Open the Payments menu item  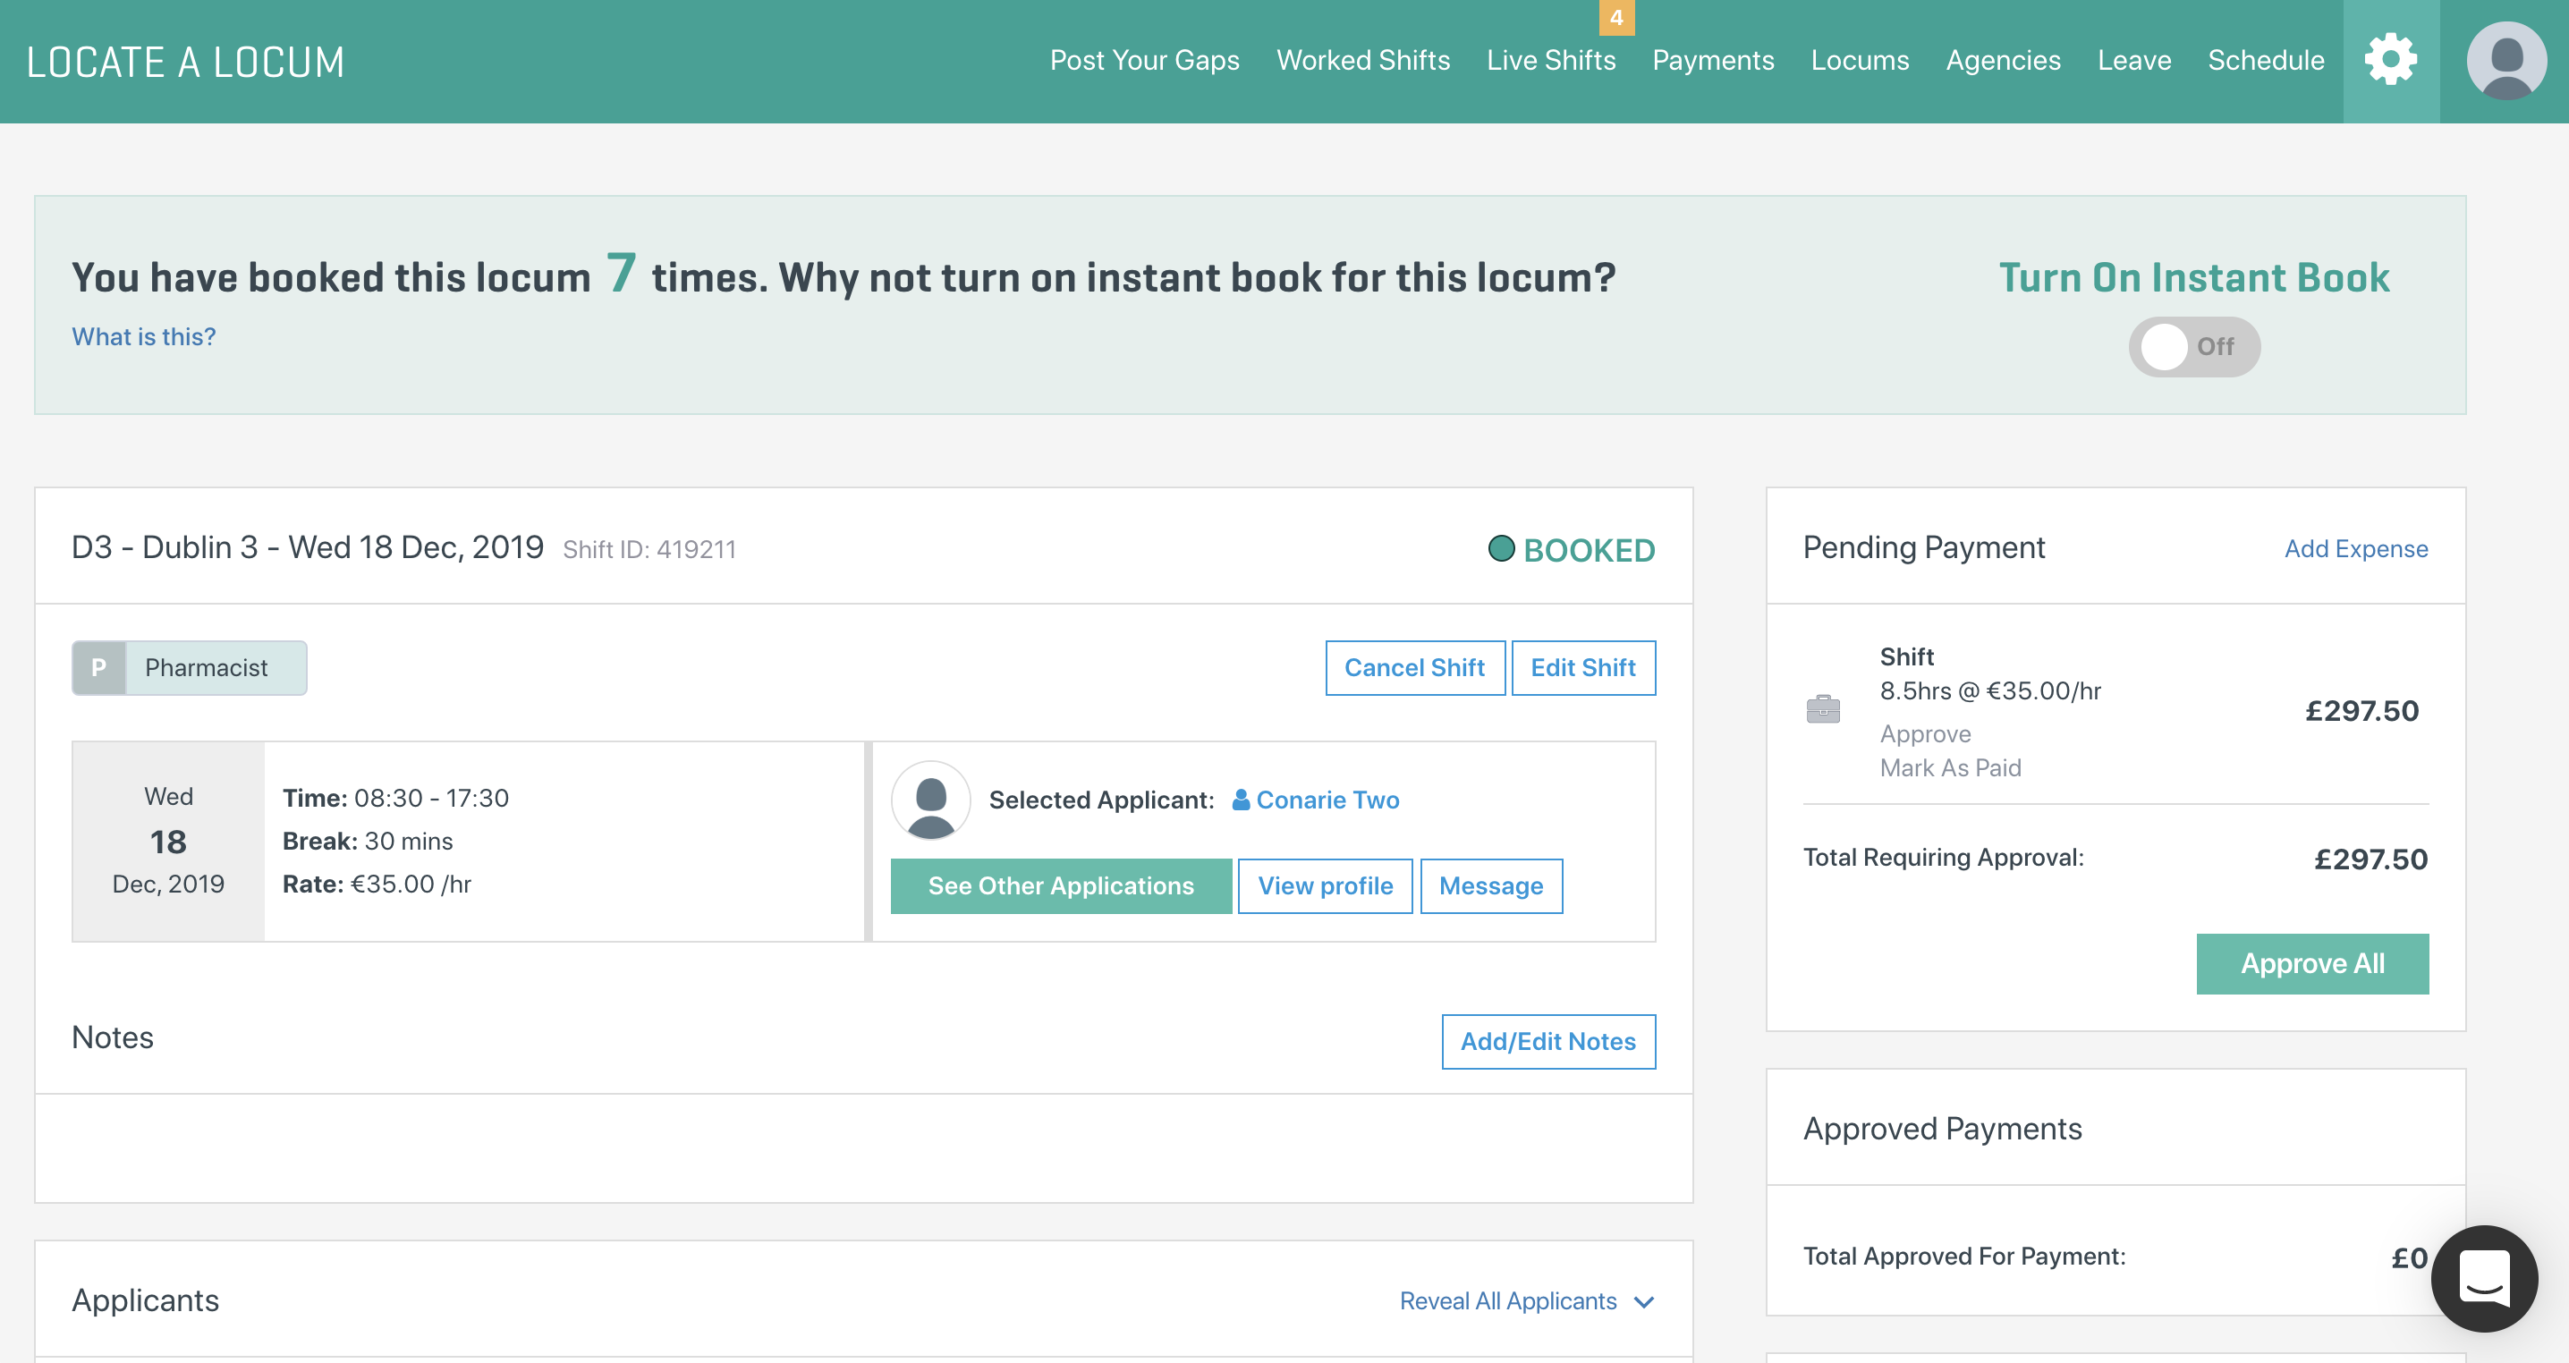click(x=1712, y=61)
